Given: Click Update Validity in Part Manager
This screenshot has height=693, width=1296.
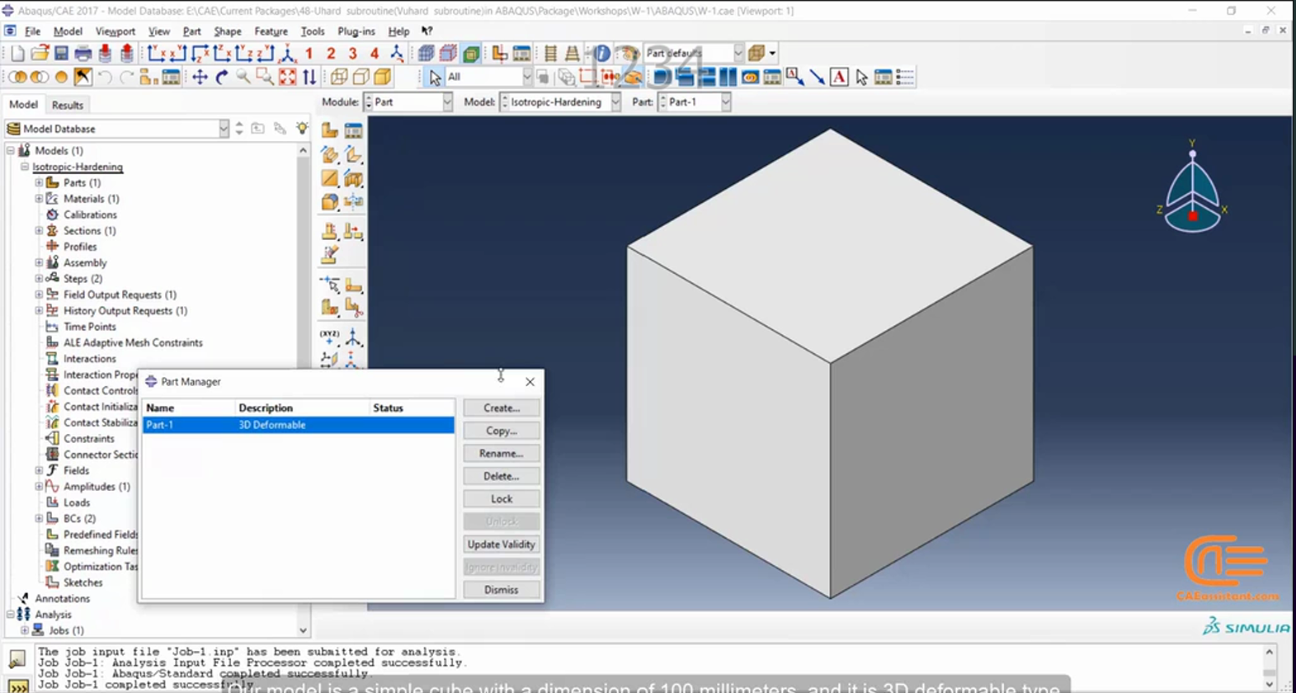Looking at the screenshot, I should pos(502,544).
